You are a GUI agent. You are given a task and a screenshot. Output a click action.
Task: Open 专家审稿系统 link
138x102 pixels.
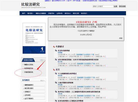tap(29, 68)
